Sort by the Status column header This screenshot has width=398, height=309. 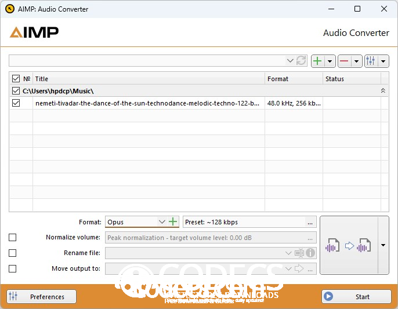(x=352, y=79)
